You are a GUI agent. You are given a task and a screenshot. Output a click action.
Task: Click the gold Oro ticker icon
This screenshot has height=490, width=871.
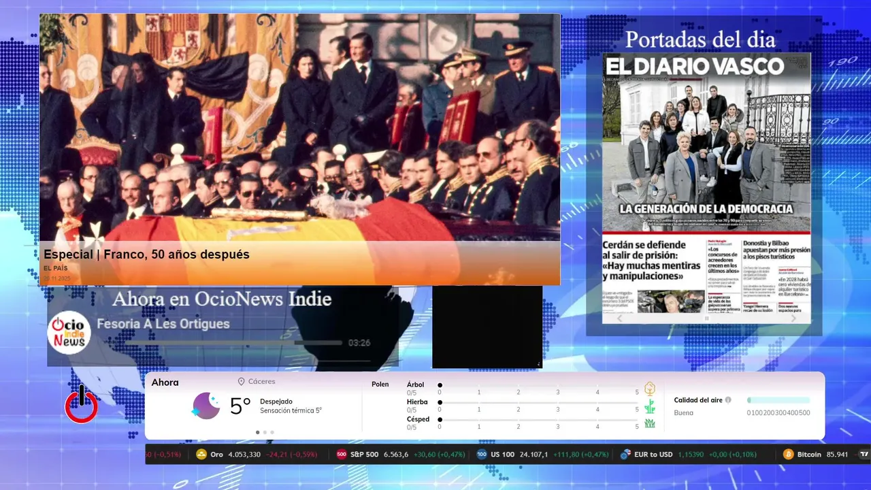201,455
